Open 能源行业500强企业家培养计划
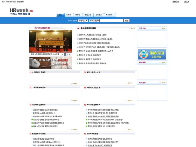Image resolution: width=196 pixels, height=147 pixels. [x=44, y=113]
